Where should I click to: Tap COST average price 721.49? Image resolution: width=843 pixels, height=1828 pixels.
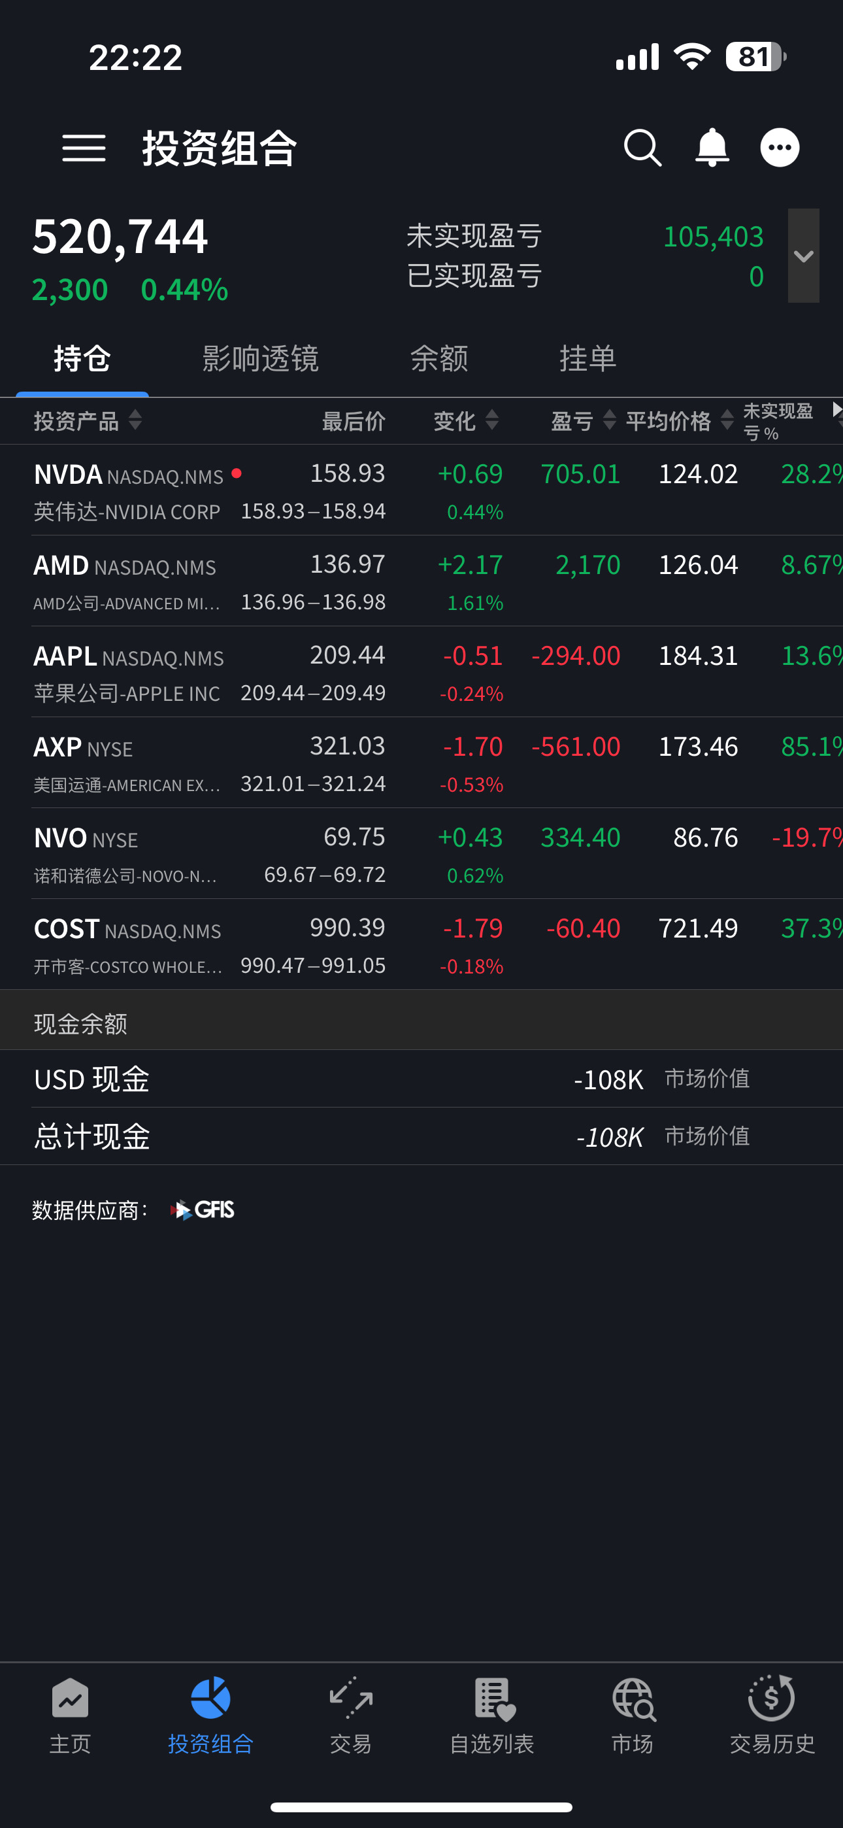point(698,928)
